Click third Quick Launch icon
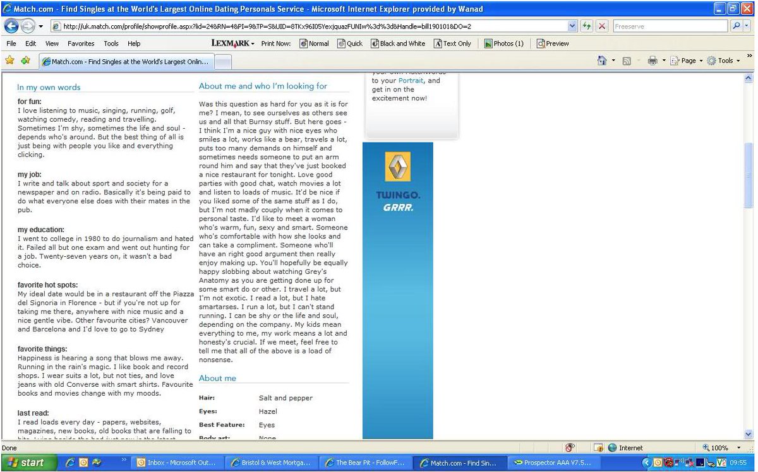Image resolution: width=758 pixels, height=472 pixels. (96, 463)
